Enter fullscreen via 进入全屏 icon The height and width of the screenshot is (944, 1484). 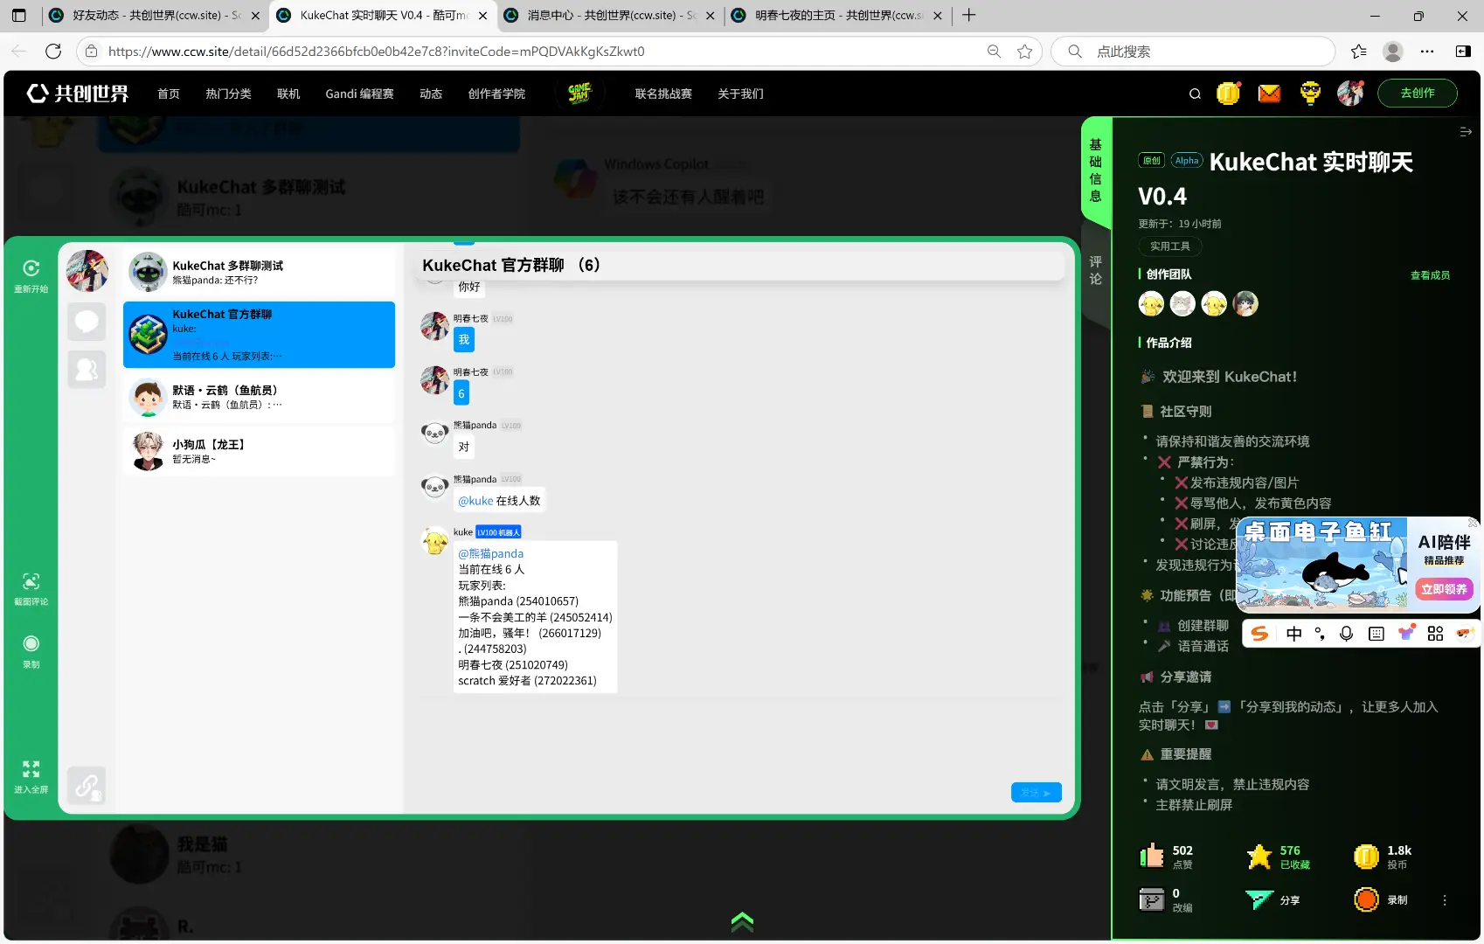(31, 769)
